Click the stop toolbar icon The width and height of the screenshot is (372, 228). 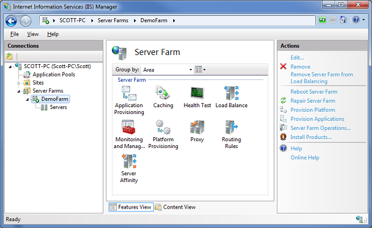coord(333,20)
